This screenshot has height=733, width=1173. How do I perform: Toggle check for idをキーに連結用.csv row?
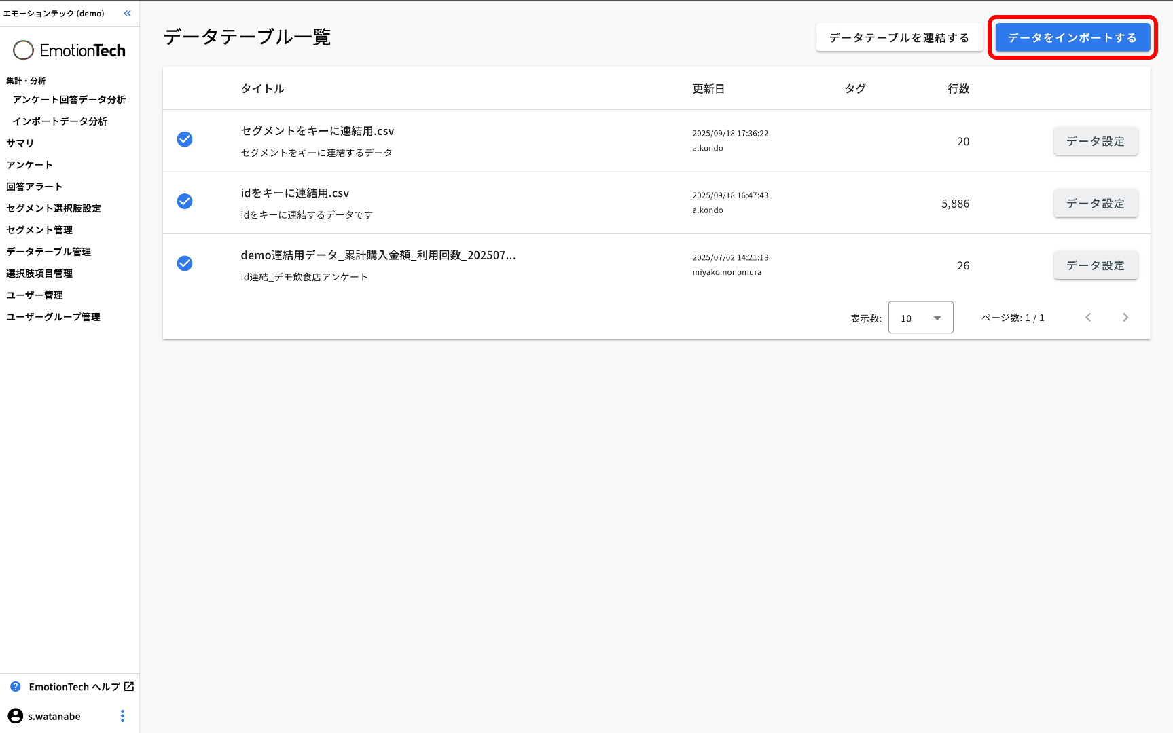pyautogui.click(x=185, y=202)
